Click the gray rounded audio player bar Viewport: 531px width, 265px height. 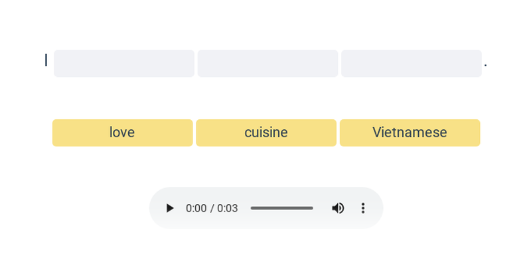pyautogui.click(x=265, y=223)
